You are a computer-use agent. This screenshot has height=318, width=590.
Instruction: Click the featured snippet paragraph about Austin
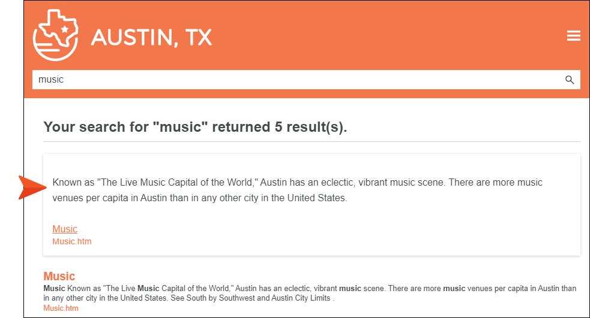coord(297,190)
